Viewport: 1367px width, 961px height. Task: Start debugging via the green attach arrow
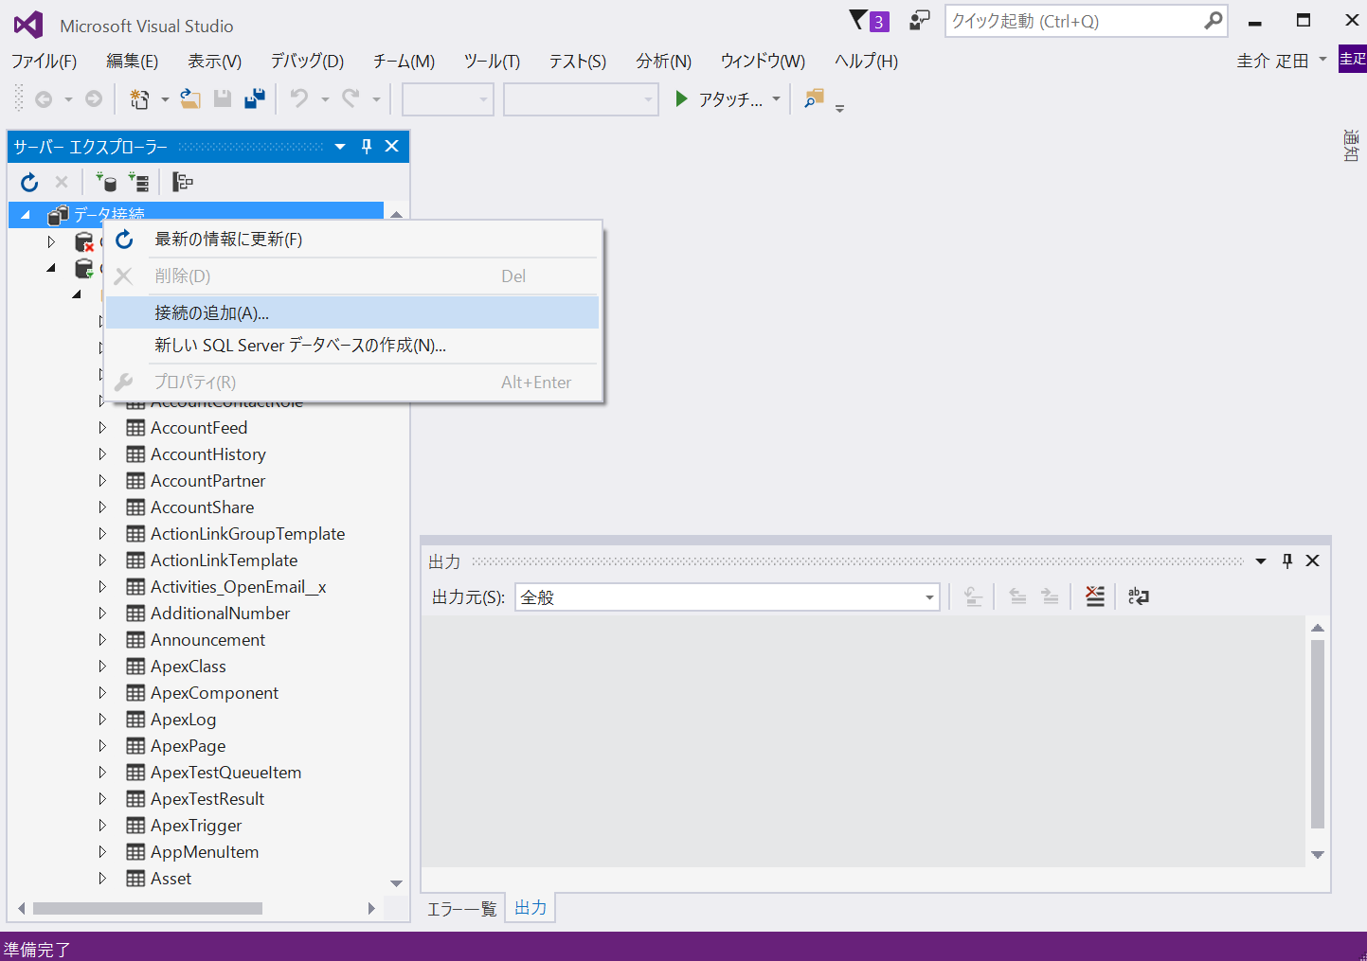click(682, 98)
